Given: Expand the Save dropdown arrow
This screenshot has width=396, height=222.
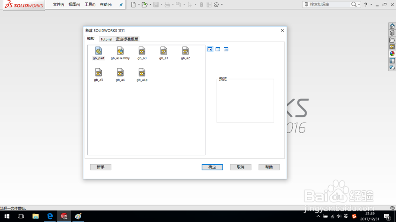Looking at the screenshot, I should [x=162, y=4].
